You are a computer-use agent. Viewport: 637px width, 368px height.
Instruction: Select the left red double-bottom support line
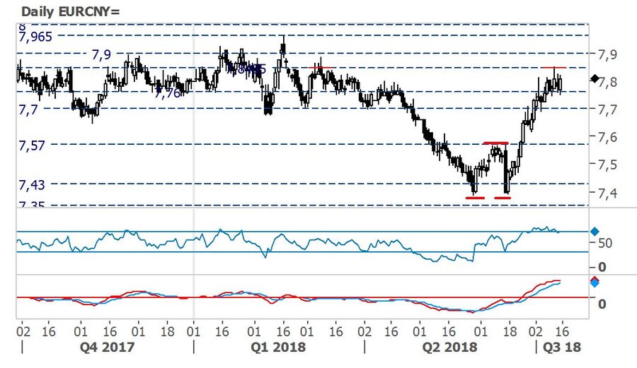point(475,198)
